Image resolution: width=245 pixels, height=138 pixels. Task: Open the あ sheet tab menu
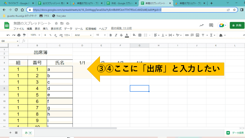click(30, 133)
